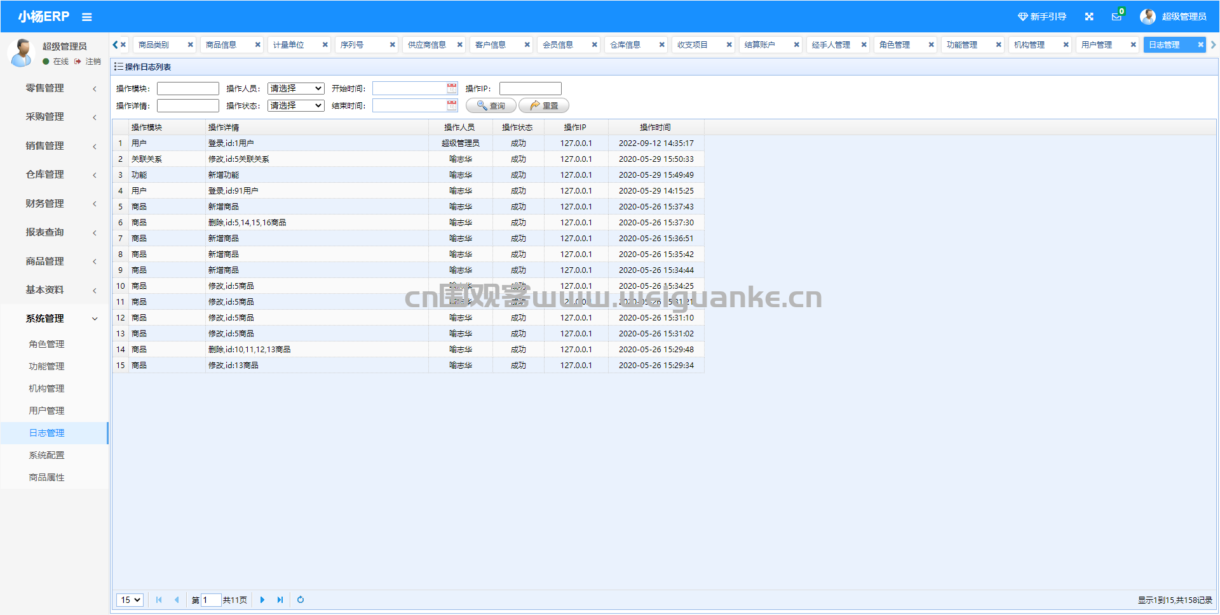The width and height of the screenshot is (1220, 615).
Task: Select the log row dated 2022-09-12 14:35:17
Action: tap(408, 143)
